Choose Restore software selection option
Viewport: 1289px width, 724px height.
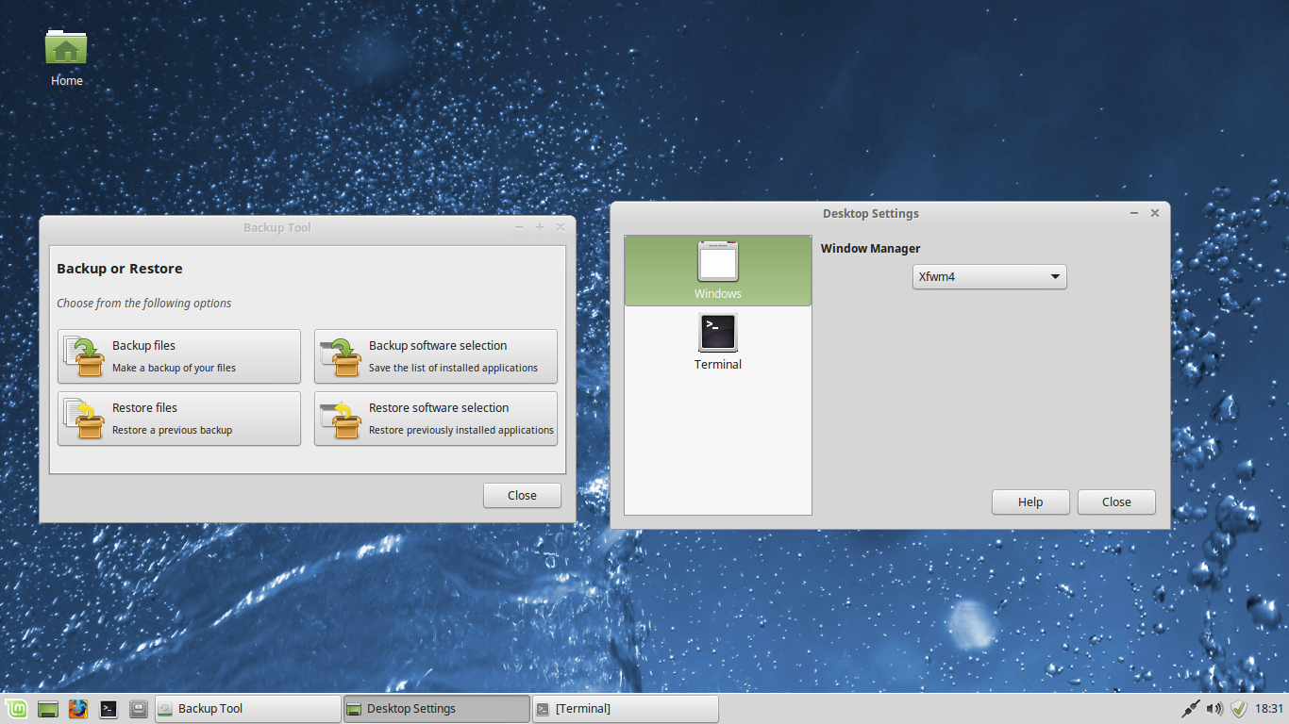[x=436, y=419]
